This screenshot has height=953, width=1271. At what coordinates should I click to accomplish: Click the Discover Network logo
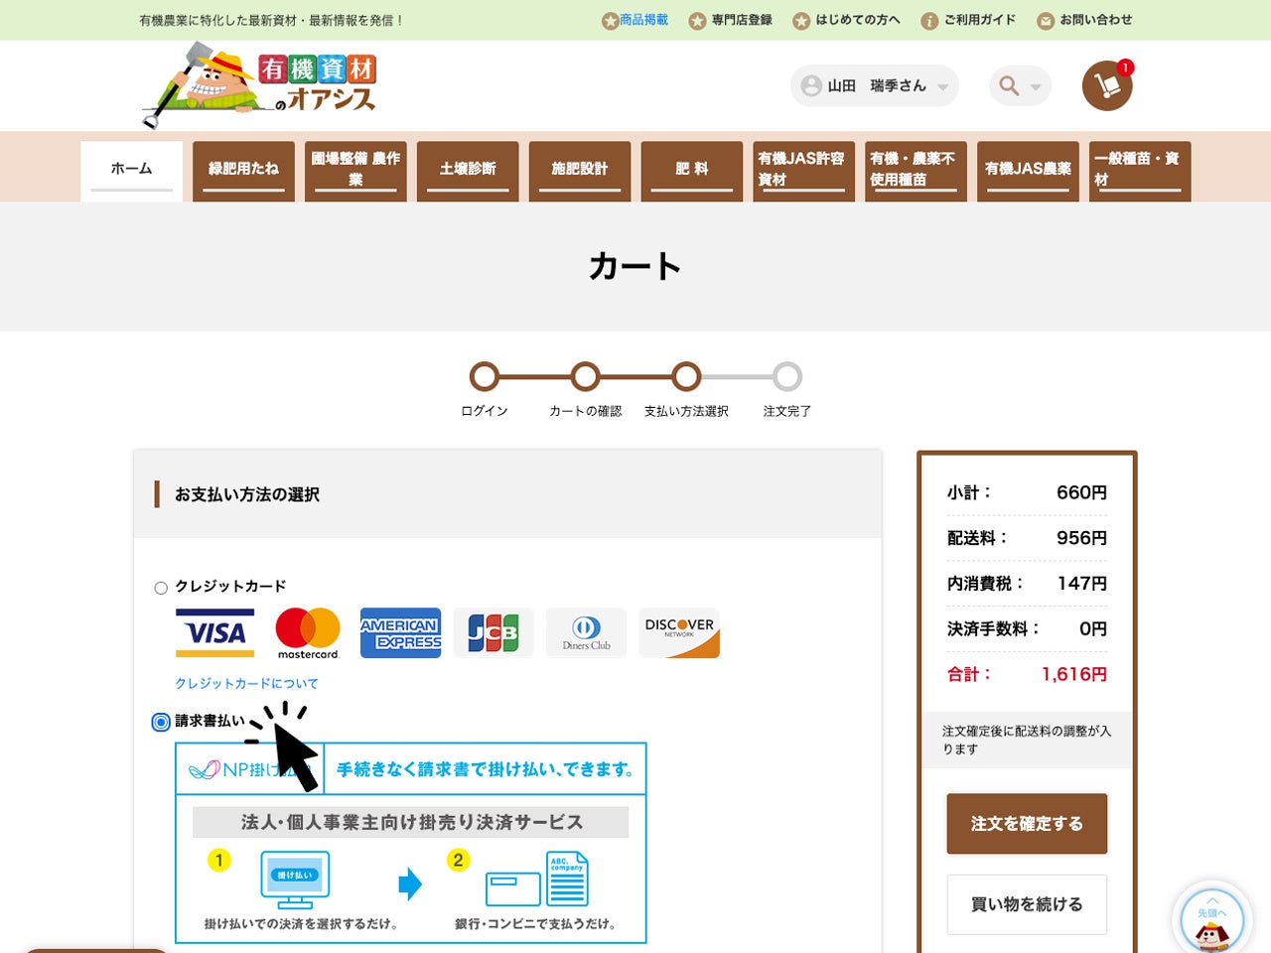point(679,632)
